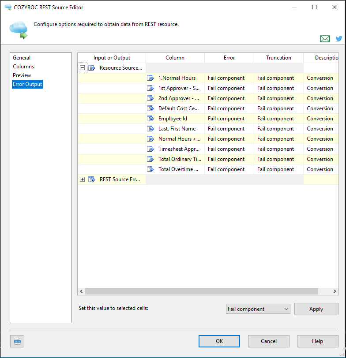Select the REST Source Err... row label

click(120, 179)
